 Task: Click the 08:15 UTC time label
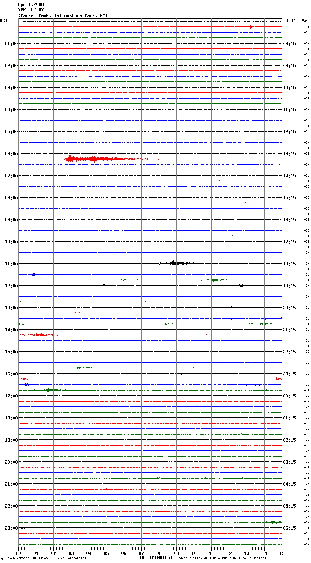[289, 44]
